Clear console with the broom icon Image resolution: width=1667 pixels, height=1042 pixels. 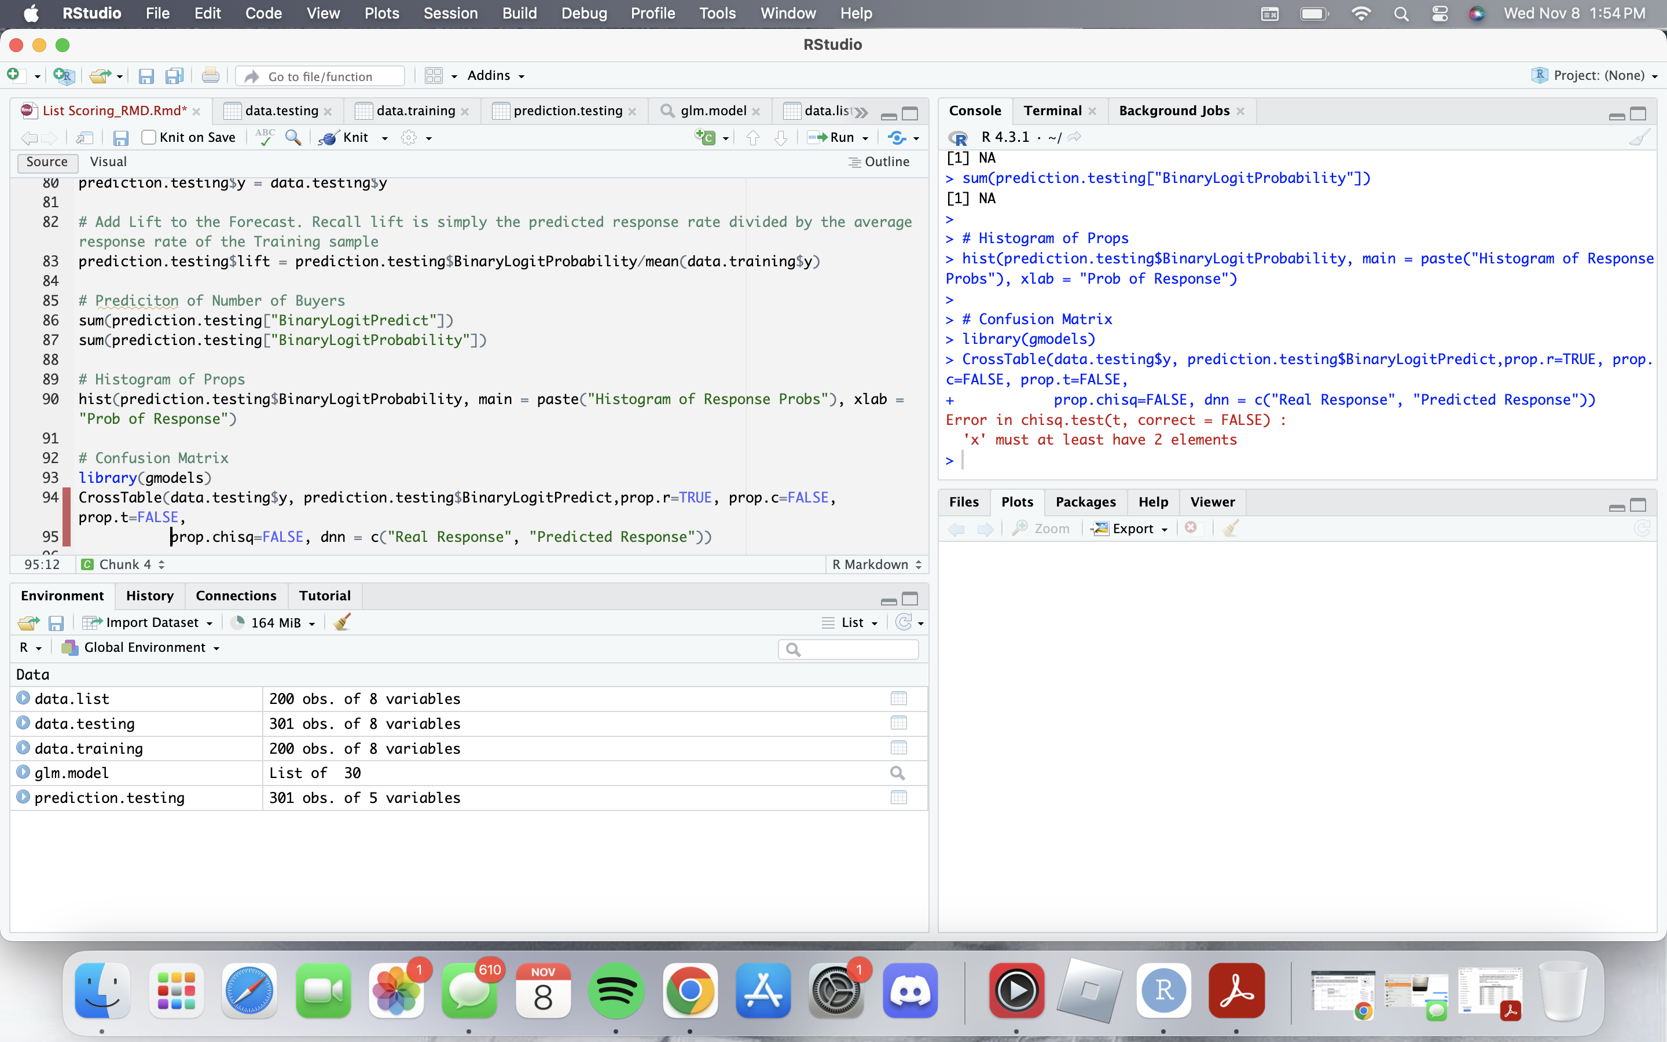[x=1639, y=137]
